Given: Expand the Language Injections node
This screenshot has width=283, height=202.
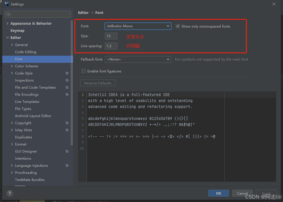Looking at the screenshot, I should coord(12,165).
